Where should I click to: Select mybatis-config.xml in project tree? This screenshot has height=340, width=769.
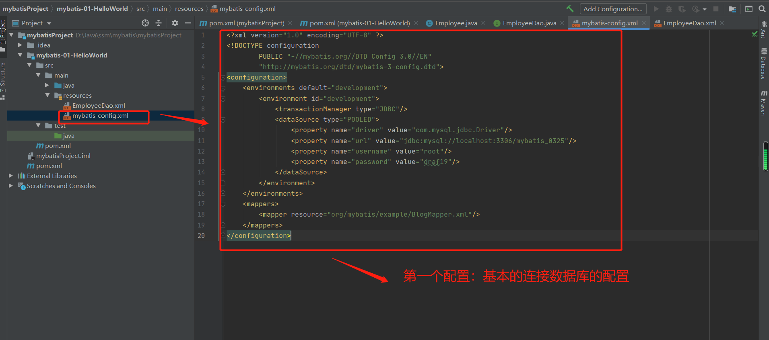pos(100,115)
